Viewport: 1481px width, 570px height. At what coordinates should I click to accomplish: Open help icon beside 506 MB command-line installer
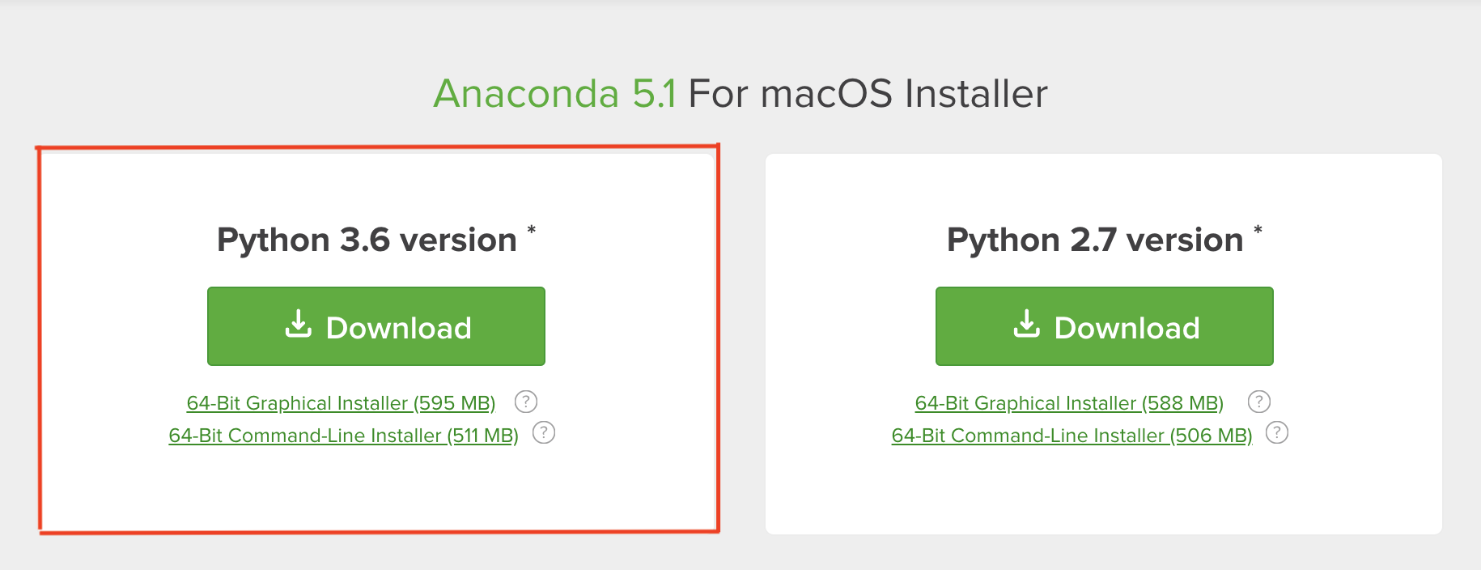[x=1277, y=433]
